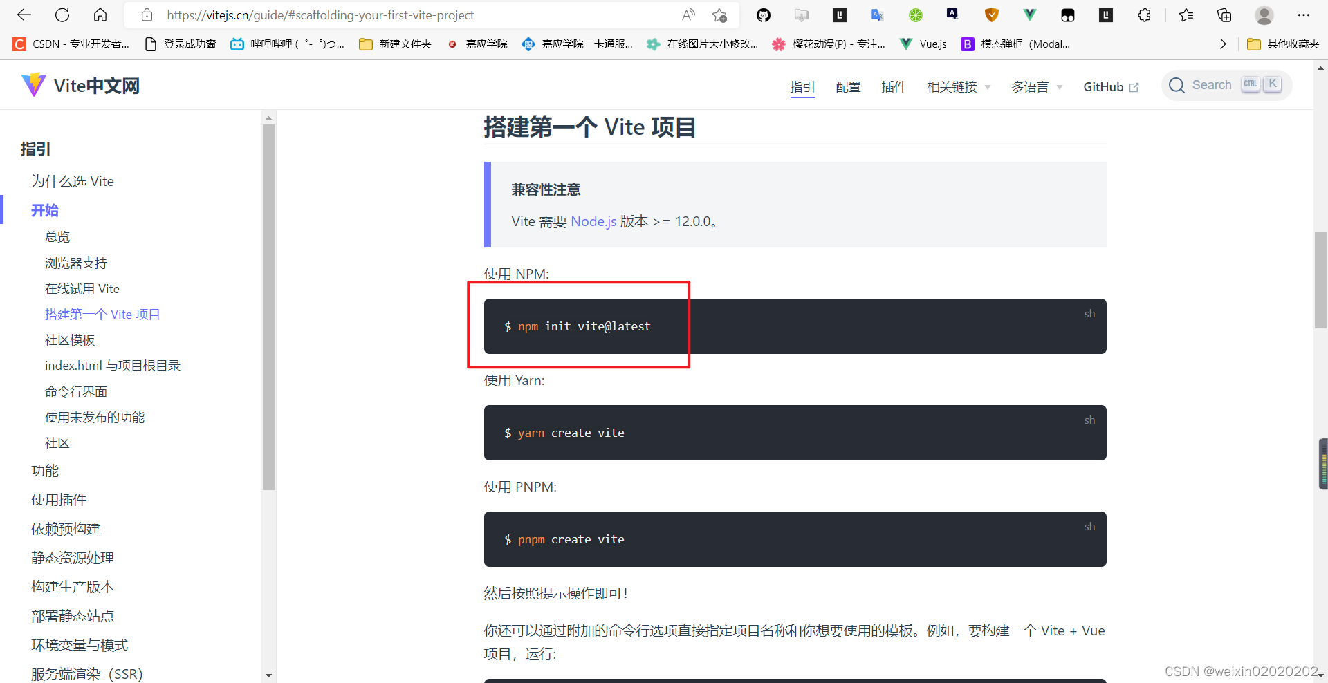Screen dimensions: 1328x683
Task: Open 新建文件夹 bookmark folder
Action: (x=395, y=44)
